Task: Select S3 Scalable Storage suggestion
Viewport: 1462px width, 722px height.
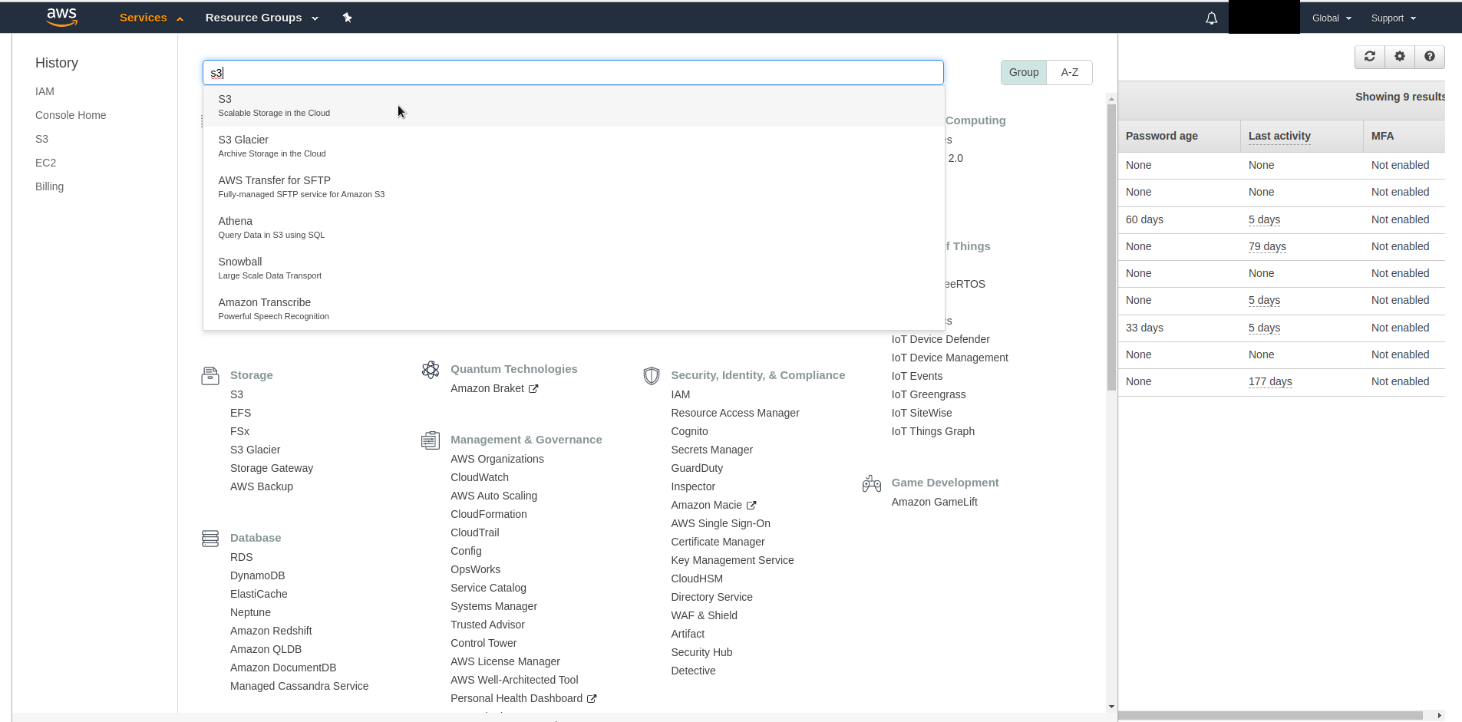Action: point(573,106)
